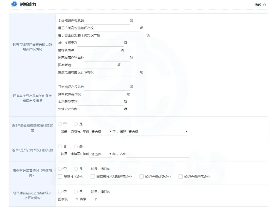Select 是 for 省级科技奖励
This screenshot has width=277, height=209.
click(76, 147)
